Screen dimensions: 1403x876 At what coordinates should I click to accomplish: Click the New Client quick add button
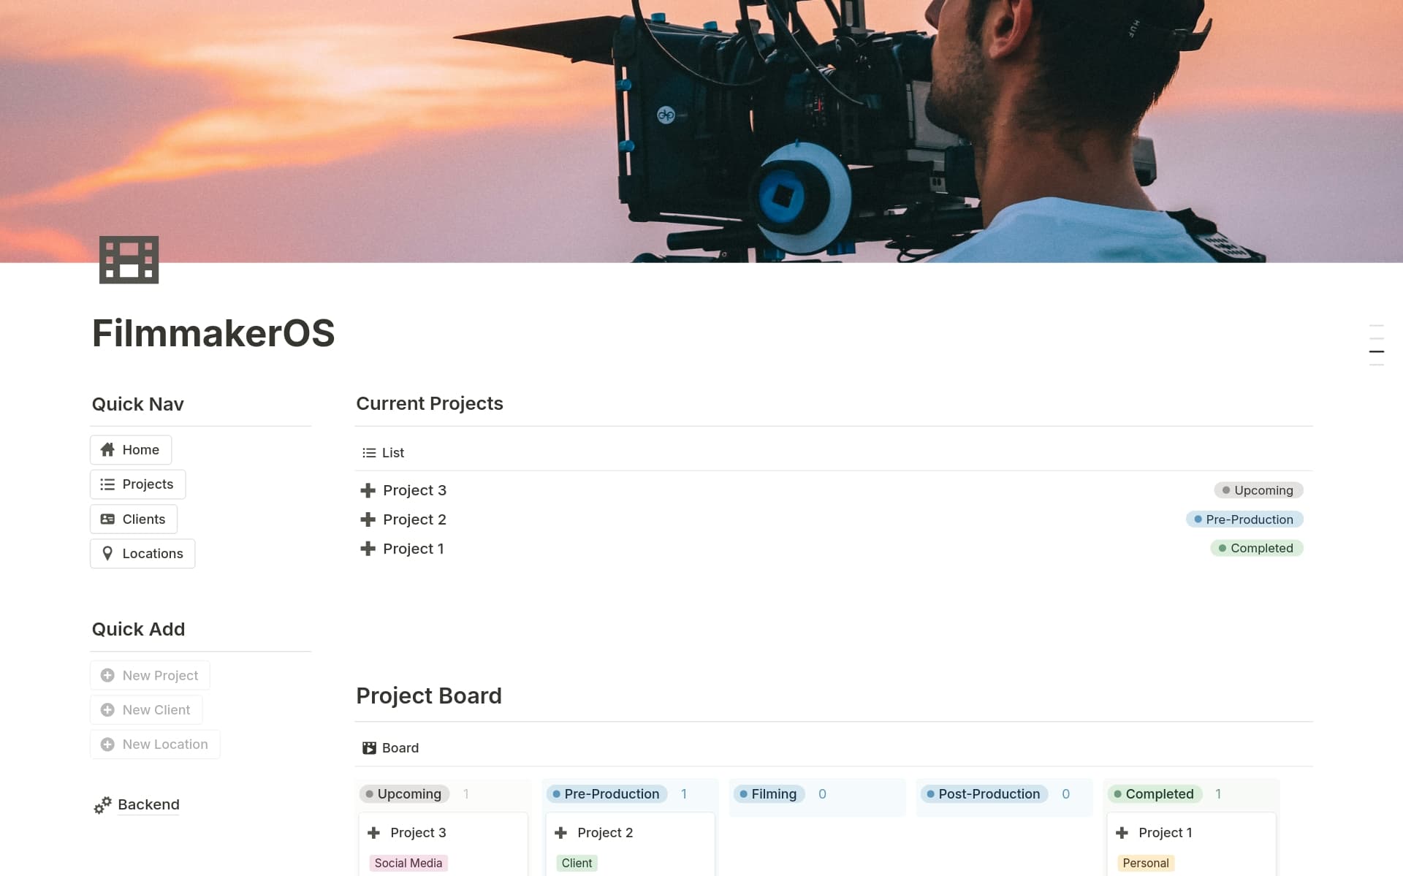(x=146, y=709)
